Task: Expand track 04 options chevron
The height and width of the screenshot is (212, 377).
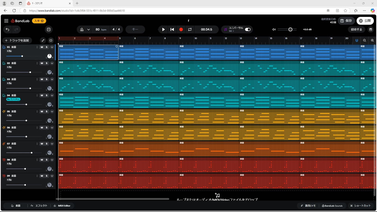Action: coord(52,95)
